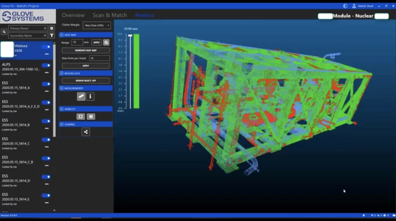The image size is (396, 221).
Task: Open more options for 2020.05.15_5614_C_B
Action: (x=47, y=166)
